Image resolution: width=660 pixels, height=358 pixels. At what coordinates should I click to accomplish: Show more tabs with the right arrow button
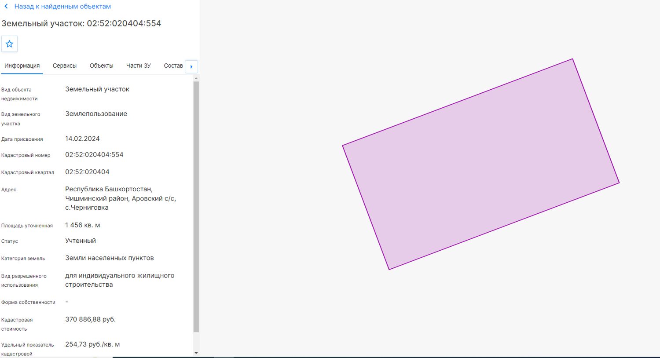(x=191, y=66)
